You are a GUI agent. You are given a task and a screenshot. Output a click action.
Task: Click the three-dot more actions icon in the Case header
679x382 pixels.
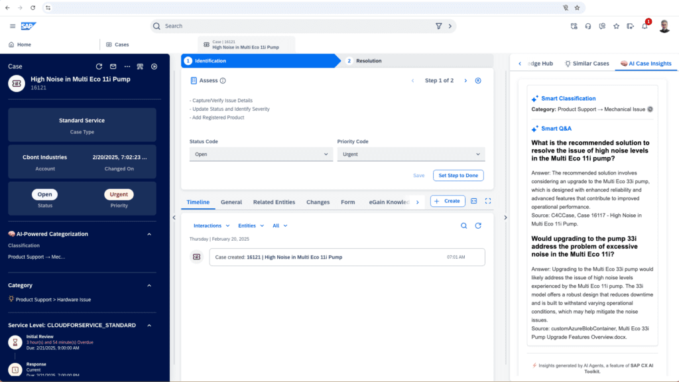coord(127,66)
